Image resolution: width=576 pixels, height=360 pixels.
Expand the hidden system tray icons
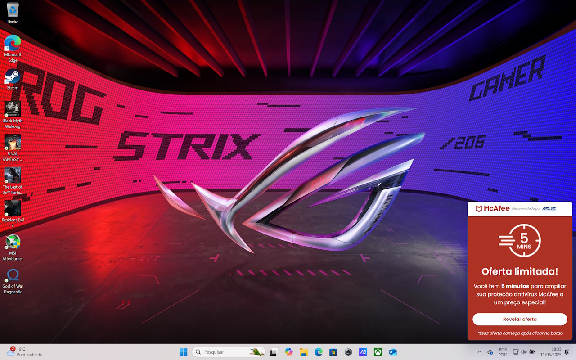tap(479, 352)
